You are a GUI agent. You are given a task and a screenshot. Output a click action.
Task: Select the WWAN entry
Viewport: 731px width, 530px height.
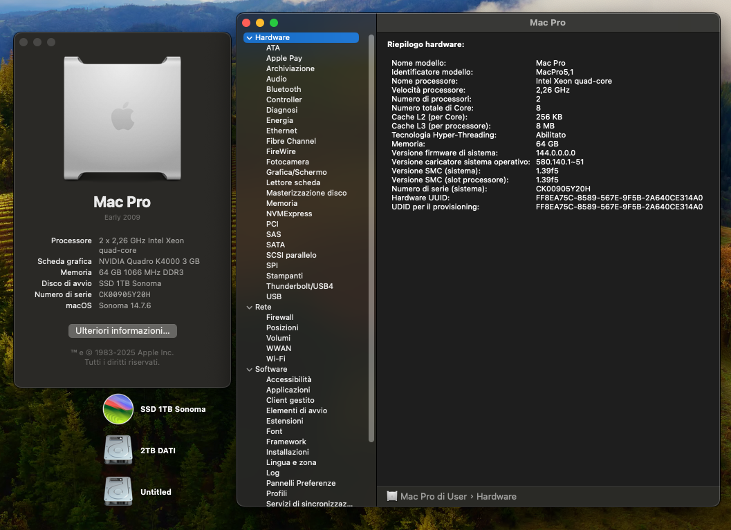coord(279,348)
